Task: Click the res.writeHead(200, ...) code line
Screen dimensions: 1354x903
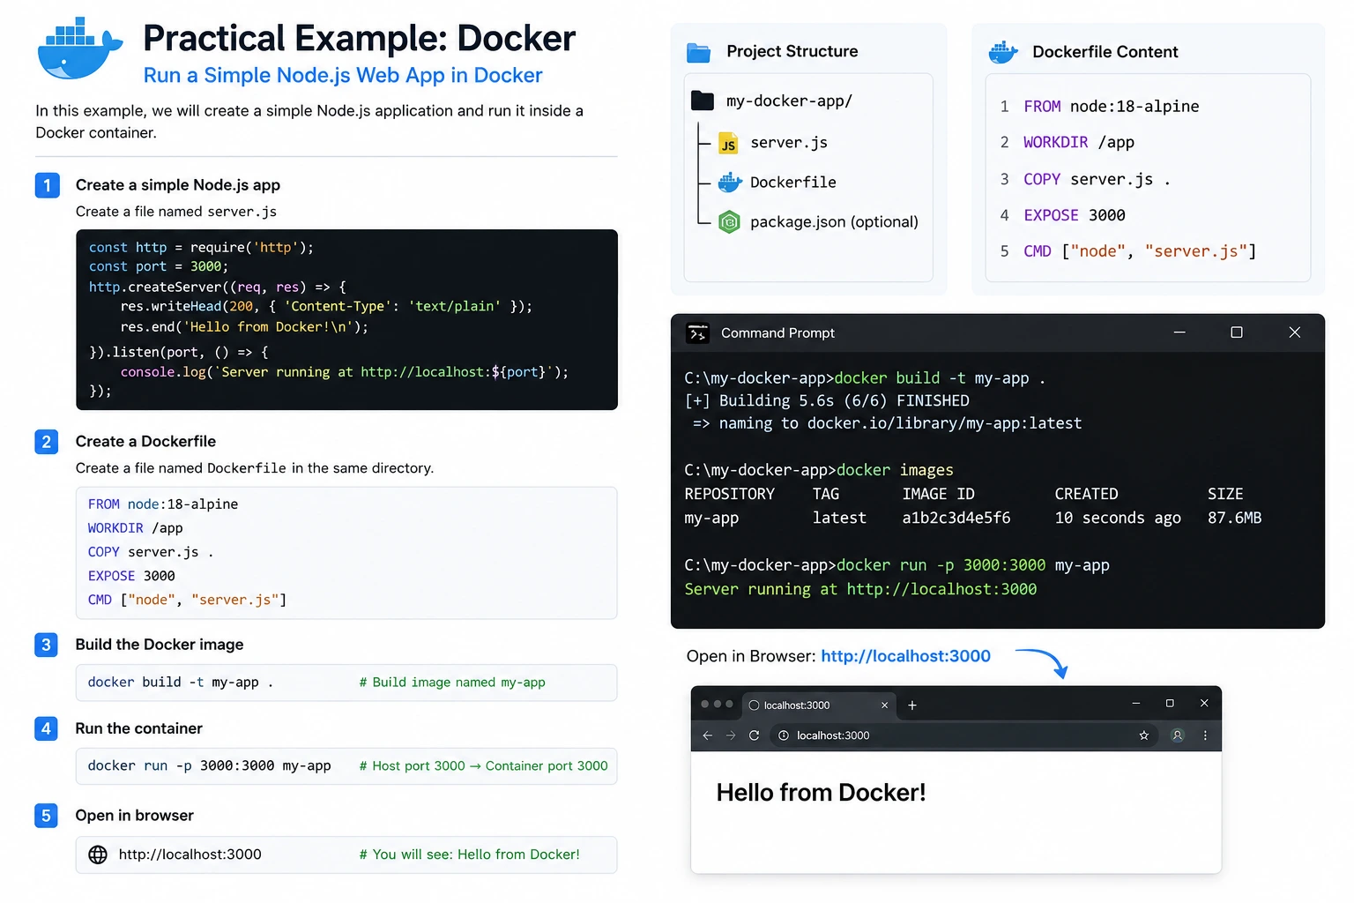Action: (x=326, y=307)
